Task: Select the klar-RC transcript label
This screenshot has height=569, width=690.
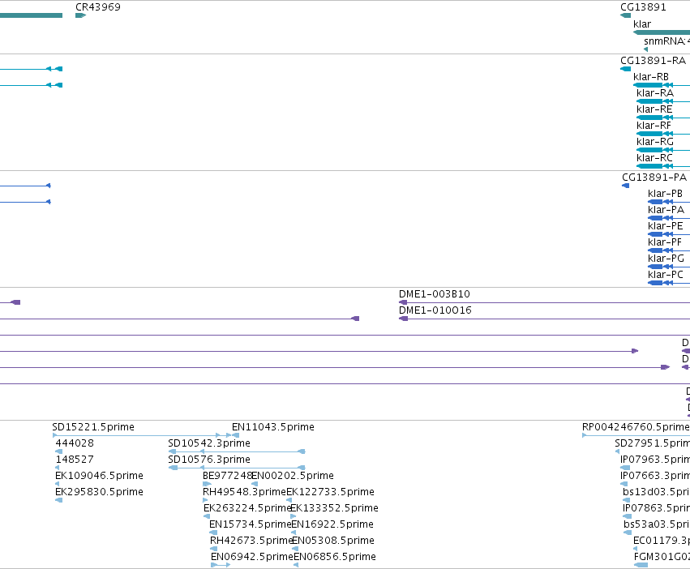Action: [654, 158]
